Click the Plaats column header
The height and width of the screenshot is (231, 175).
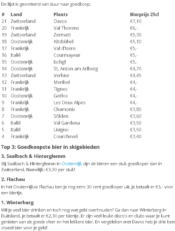pos(60,14)
